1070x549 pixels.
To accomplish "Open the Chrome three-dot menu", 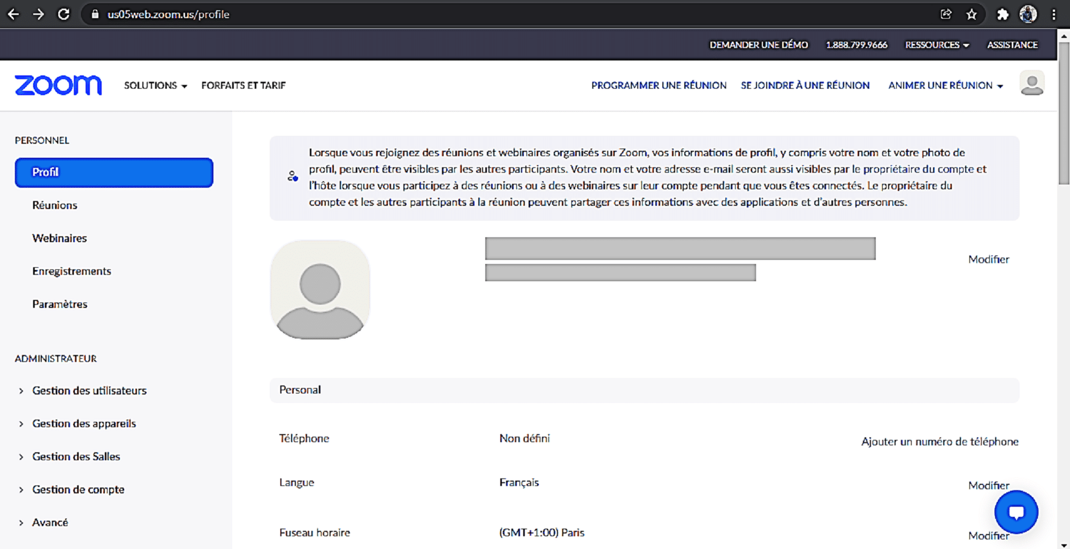I will 1054,14.
